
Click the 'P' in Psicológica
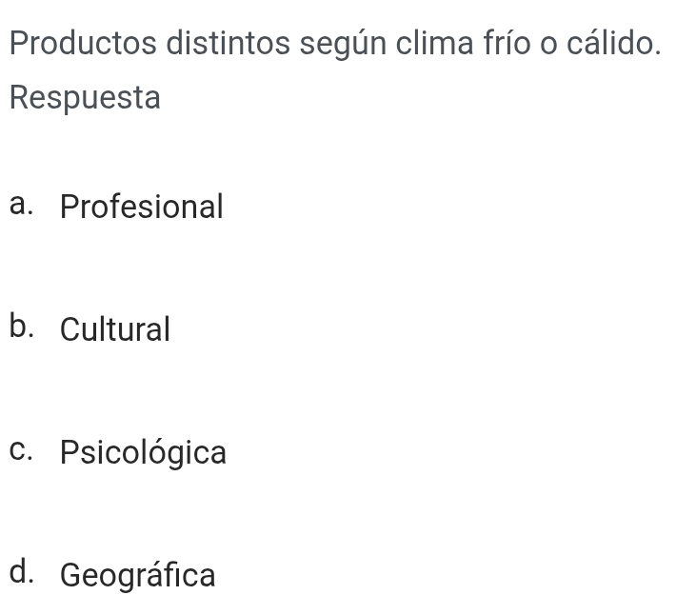[x=69, y=453]
